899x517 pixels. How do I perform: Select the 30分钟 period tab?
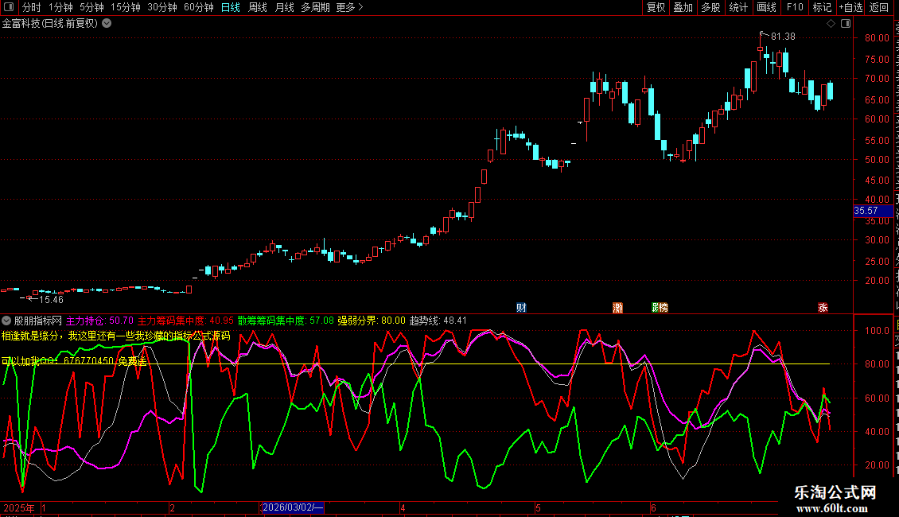tap(162, 7)
